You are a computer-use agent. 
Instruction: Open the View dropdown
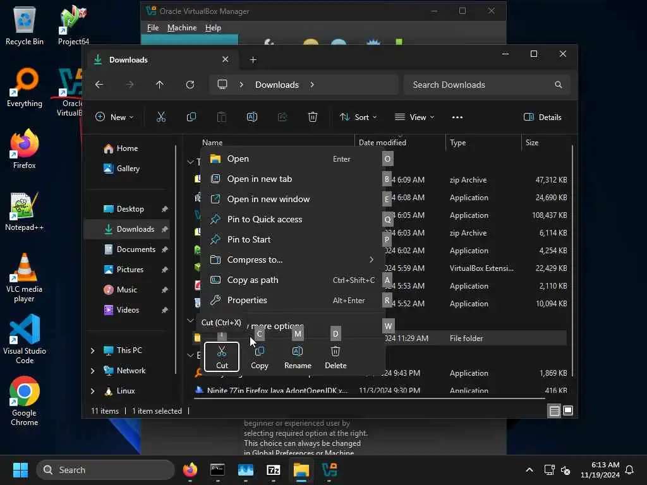pos(414,117)
